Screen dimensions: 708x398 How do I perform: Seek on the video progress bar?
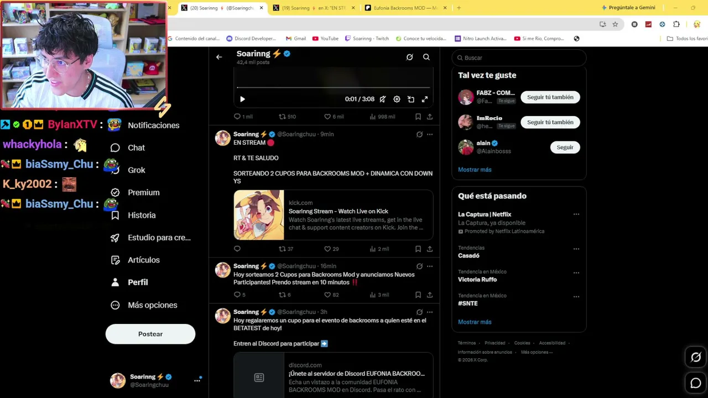coord(334,87)
